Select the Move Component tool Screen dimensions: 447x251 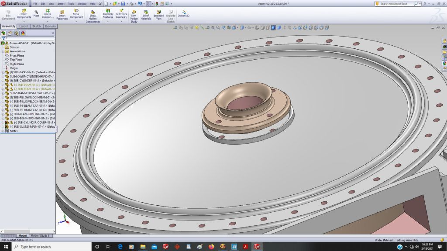[x=76, y=14]
